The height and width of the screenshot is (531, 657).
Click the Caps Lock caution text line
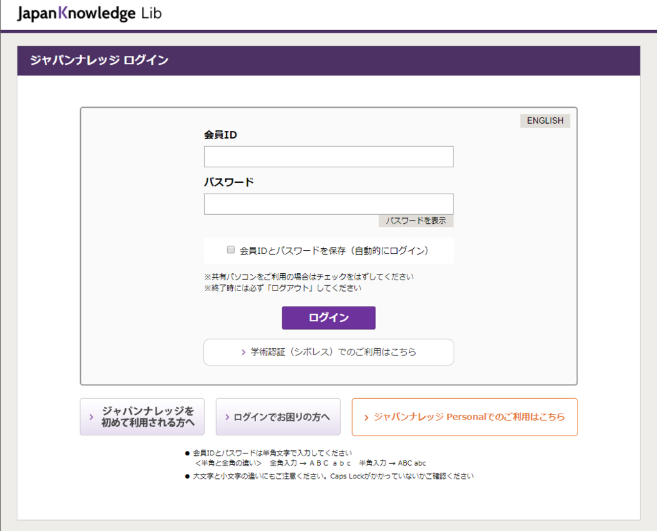pyautogui.click(x=333, y=476)
